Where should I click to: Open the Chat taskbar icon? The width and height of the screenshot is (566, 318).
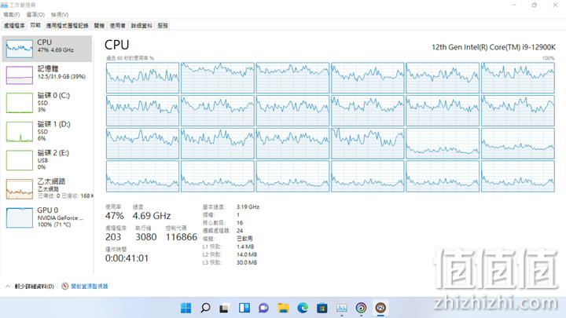(263, 309)
